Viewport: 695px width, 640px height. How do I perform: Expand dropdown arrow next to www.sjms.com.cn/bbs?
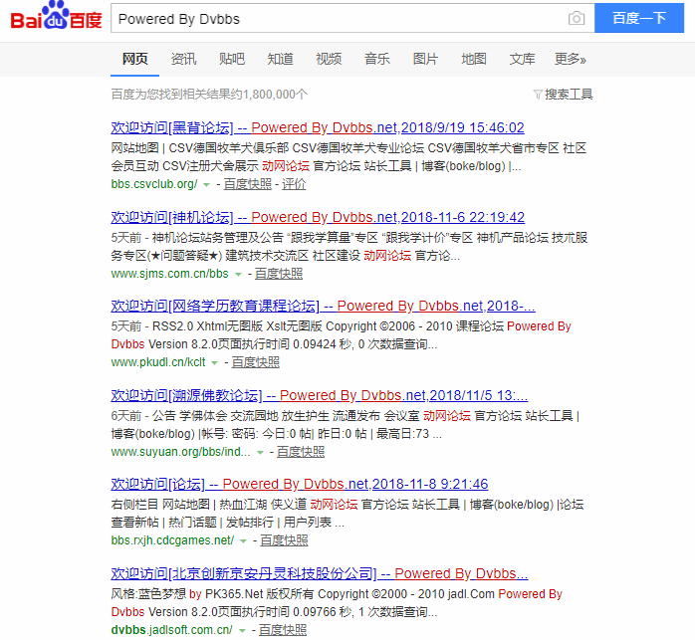coord(238,275)
